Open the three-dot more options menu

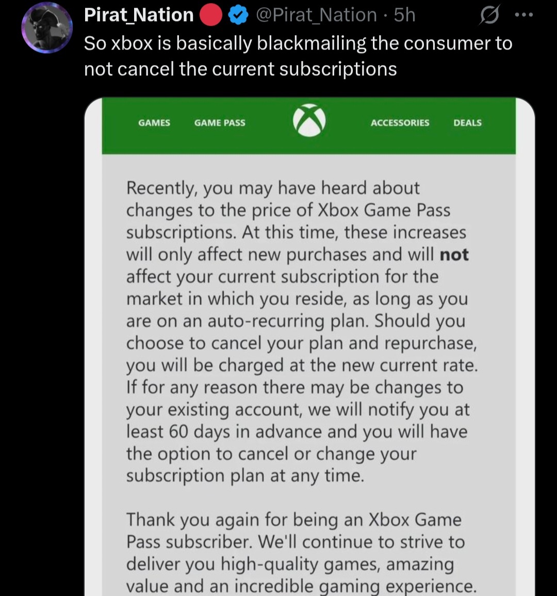click(x=523, y=15)
